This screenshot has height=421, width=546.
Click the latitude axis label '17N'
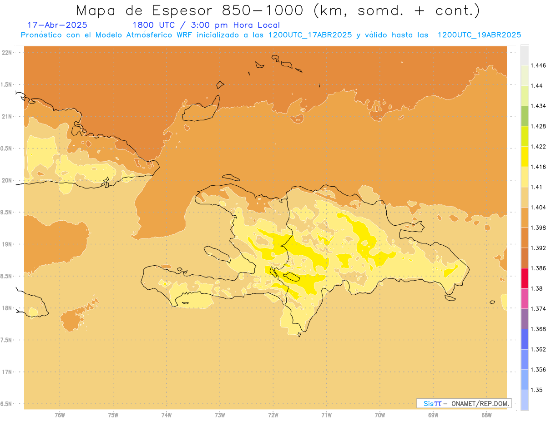pyautogui.click(x=7, y=372)
